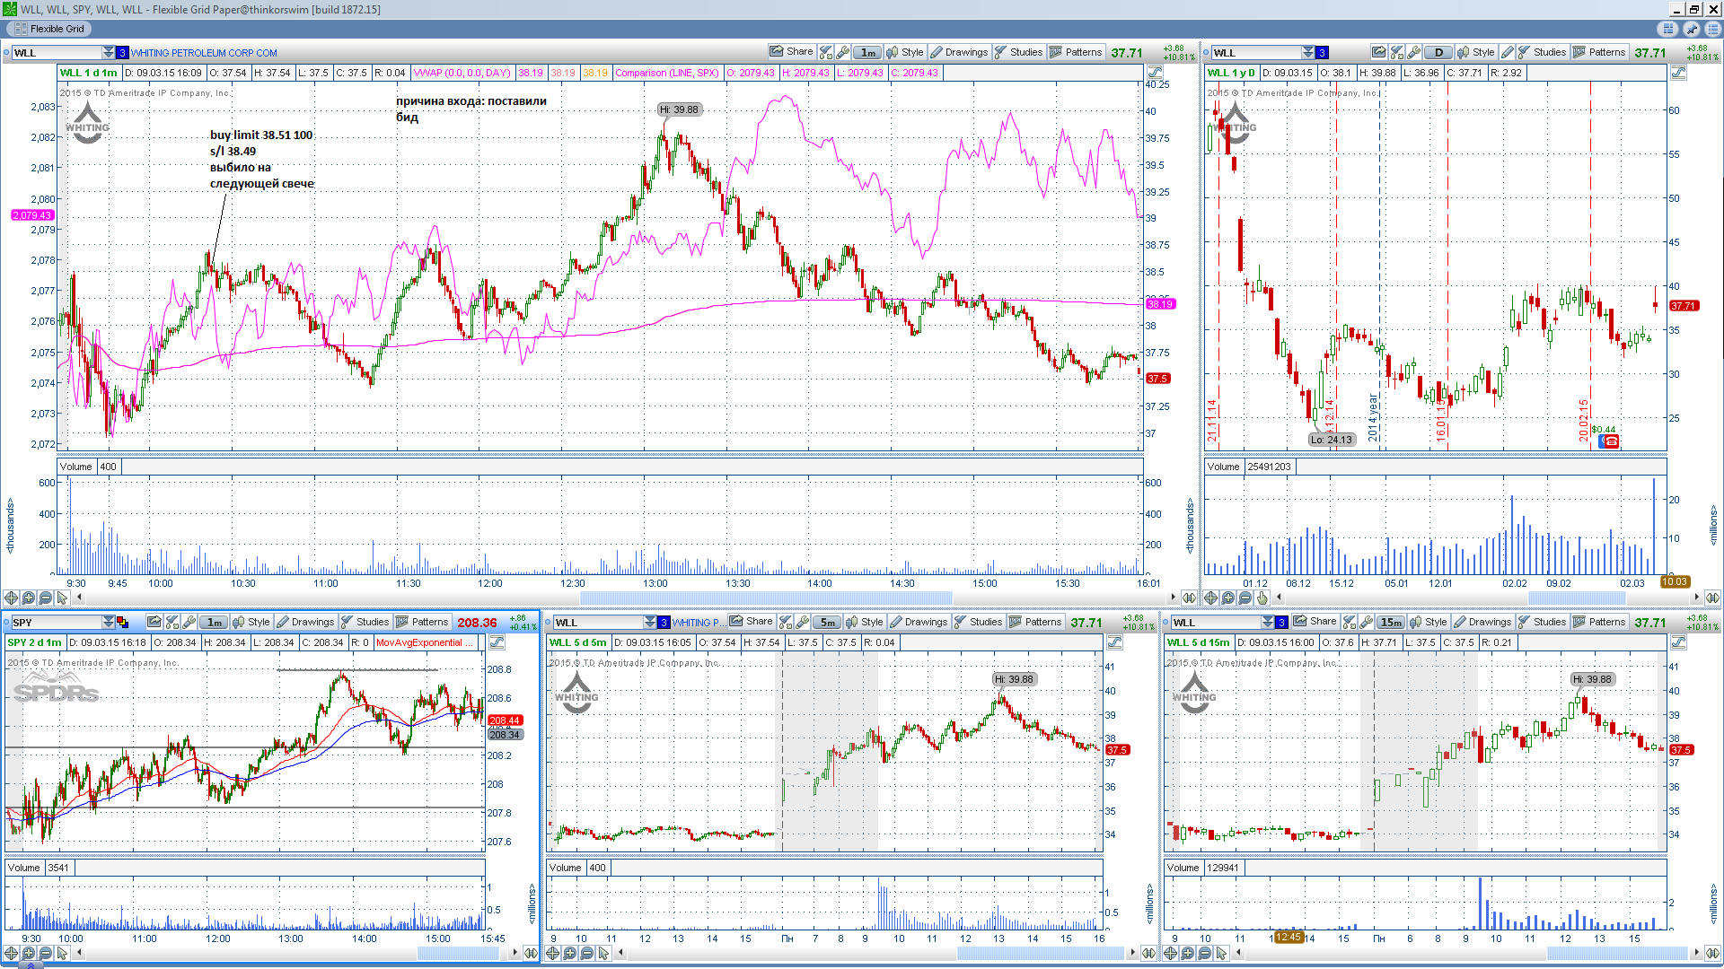Open the Flexible Grid layout menu

[49, 29]
